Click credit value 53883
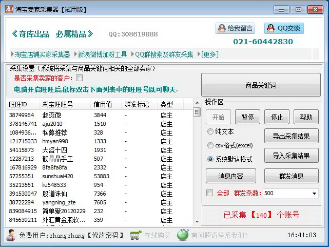Screen dimensions: 329x247 102,176
